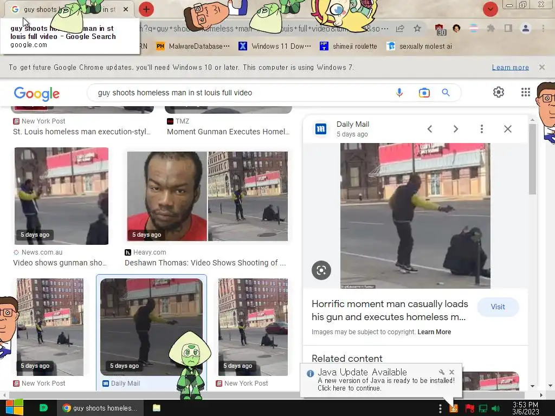Click the New York Post 'St. Louis homeless' title

click(82, 132)
